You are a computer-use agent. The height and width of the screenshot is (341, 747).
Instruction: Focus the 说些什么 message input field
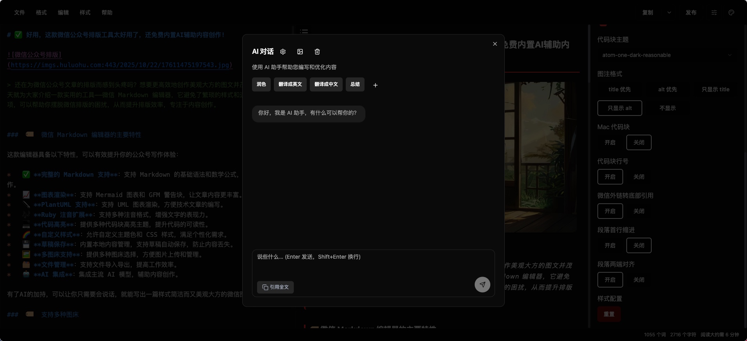[373, 263]
